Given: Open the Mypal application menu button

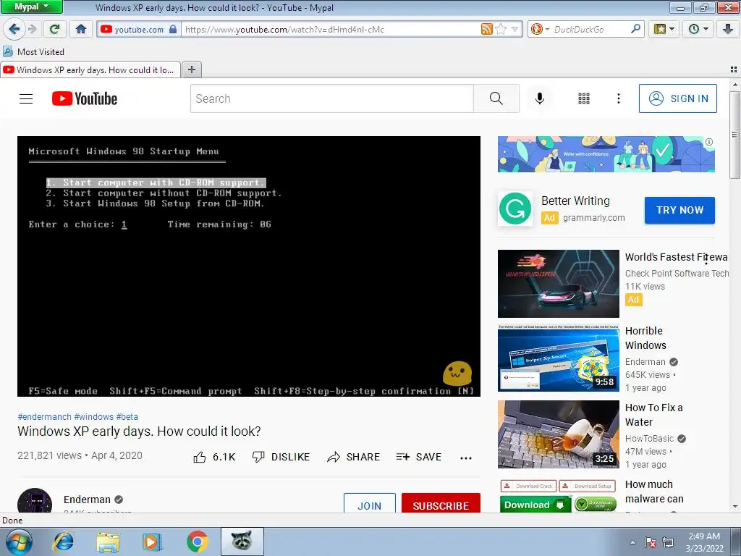Looking at the screenshot, I should 32,7.
